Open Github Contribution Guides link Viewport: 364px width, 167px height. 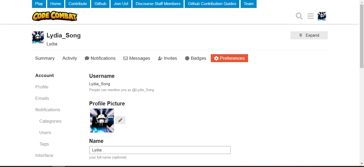(x=212, y=4)
